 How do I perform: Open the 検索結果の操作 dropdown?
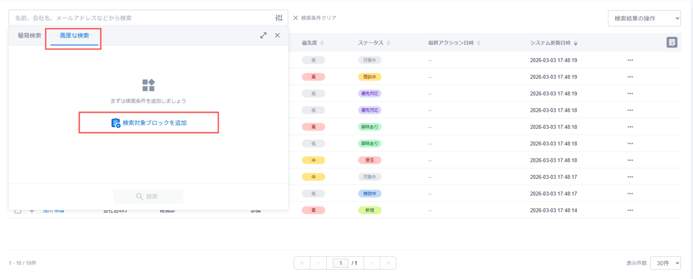pyautogui.click(x=644, y=18)
